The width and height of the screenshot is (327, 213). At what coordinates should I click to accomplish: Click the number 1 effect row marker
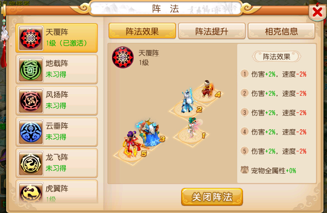pos(245,74)
